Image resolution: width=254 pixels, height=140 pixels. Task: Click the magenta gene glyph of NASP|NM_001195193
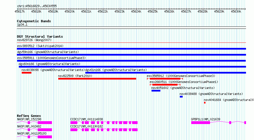click(34, 137)
